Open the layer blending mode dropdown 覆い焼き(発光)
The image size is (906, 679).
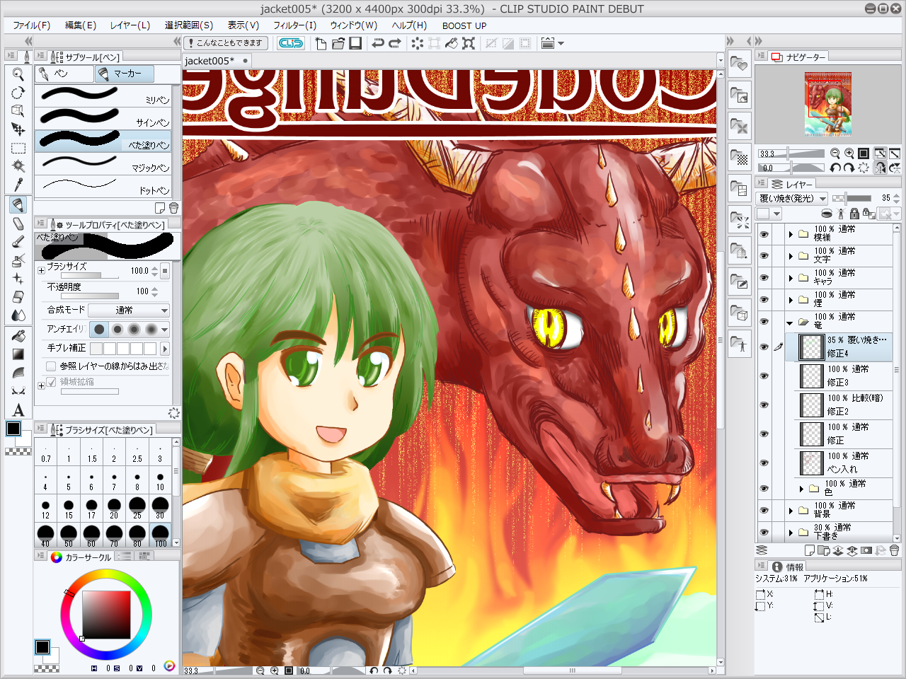792,199
